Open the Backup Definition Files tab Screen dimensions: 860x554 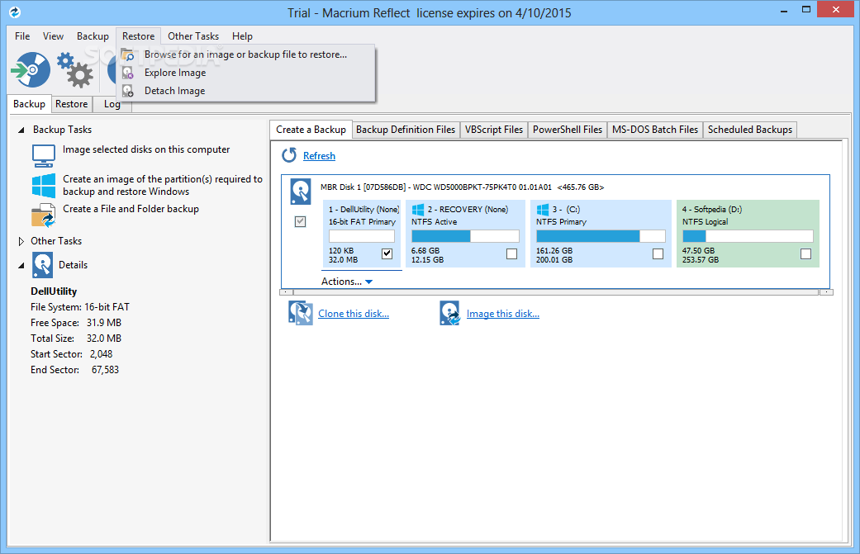pyautogui.click(x=406, y=130)
